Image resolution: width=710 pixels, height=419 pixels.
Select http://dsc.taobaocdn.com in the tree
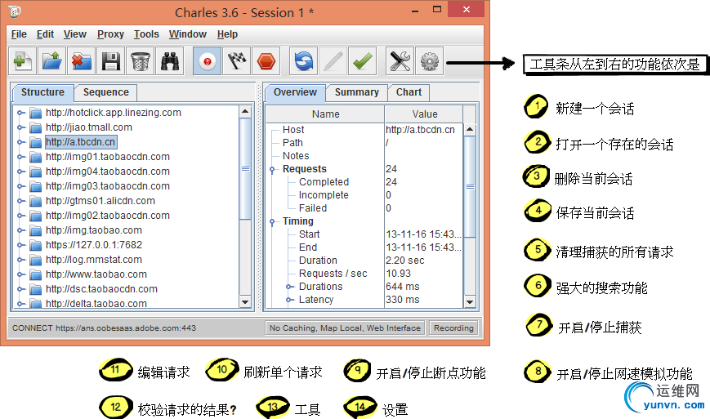click(101, 289)
